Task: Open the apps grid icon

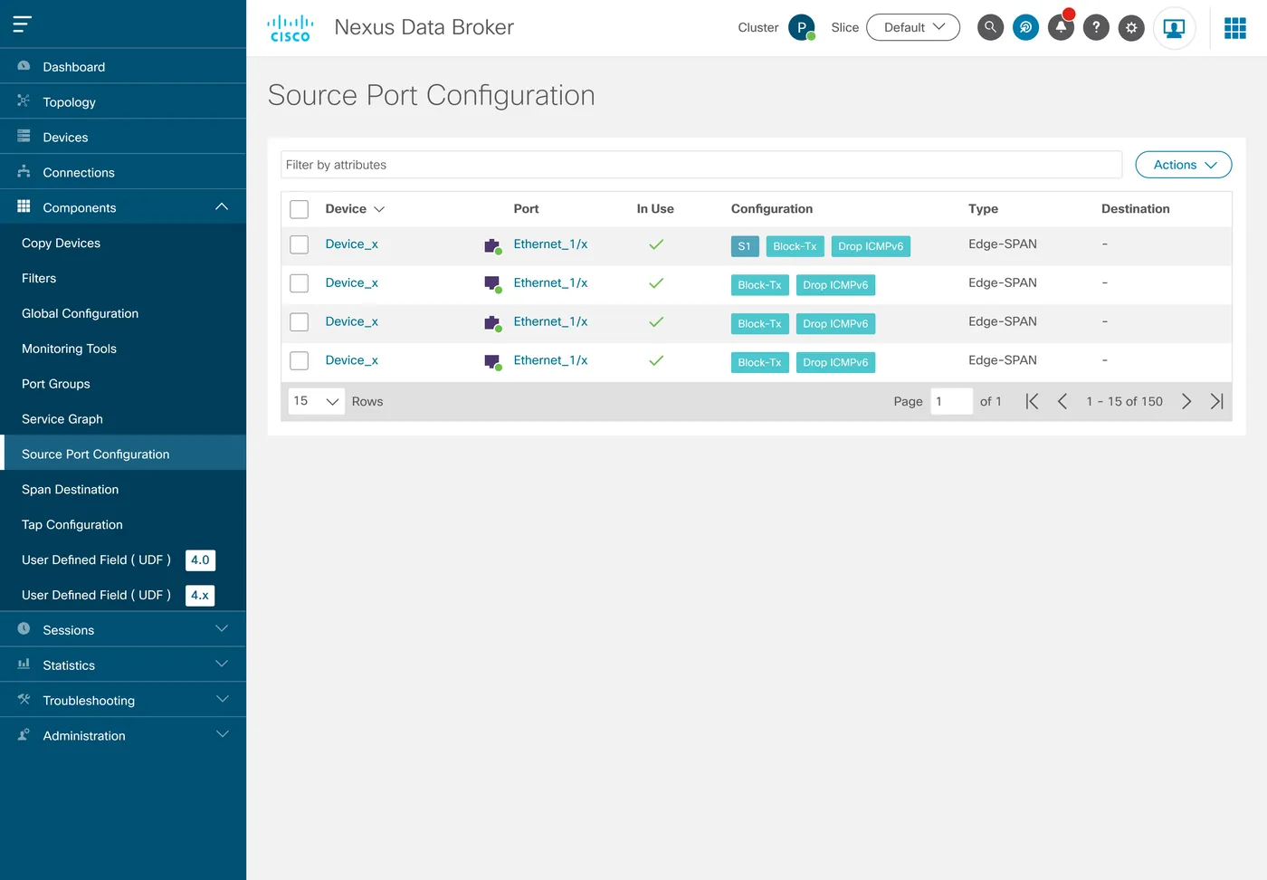Action: [x=1235, y=28]
